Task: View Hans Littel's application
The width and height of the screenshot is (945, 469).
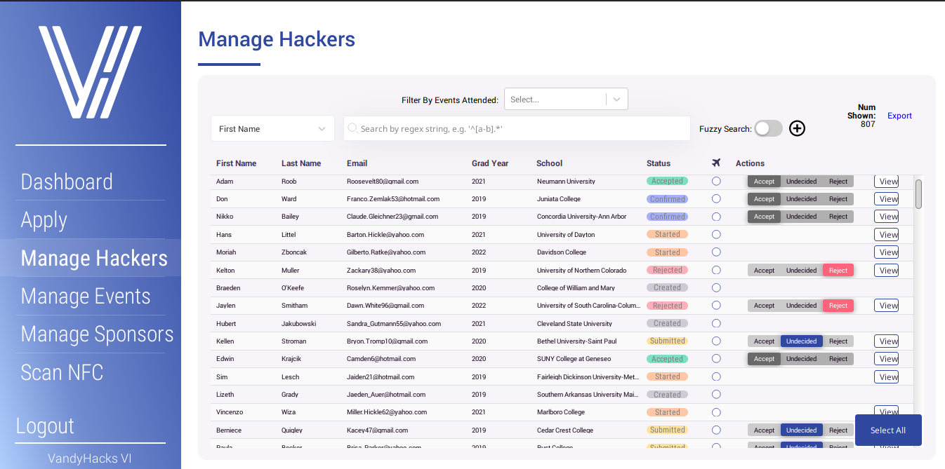Action: 886,235
